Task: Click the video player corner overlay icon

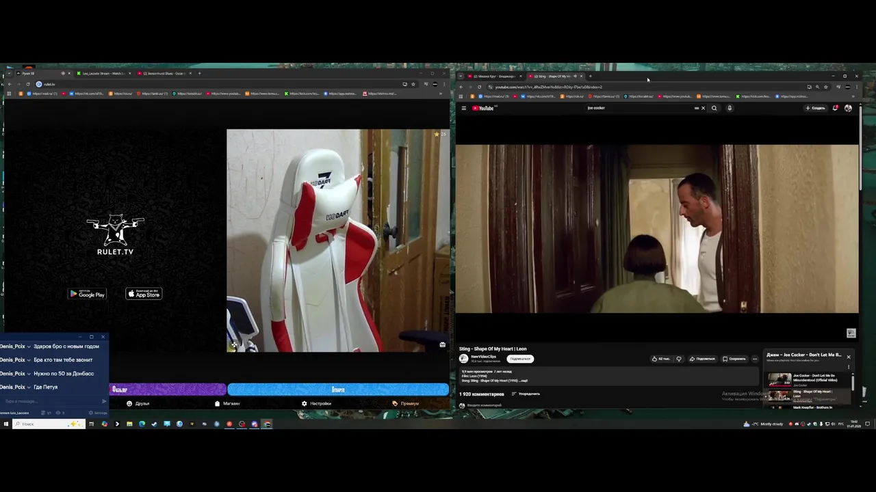Action: point(851,333)
